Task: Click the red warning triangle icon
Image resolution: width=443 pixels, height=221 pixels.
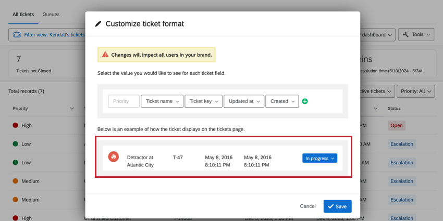Action: coord(105,55)
